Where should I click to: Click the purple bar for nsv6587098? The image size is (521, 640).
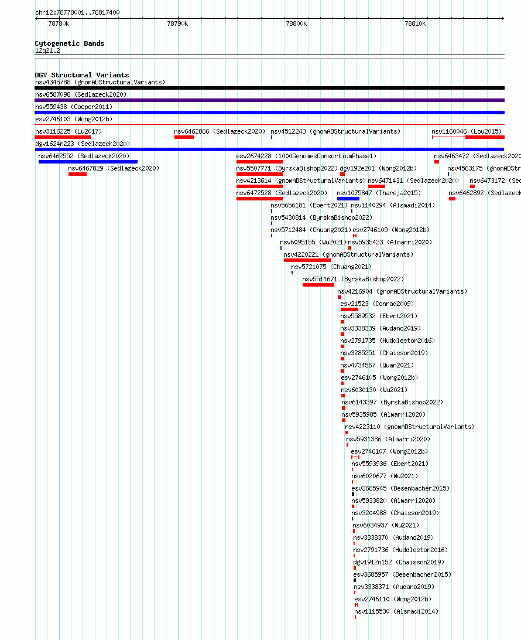point(269,100)
